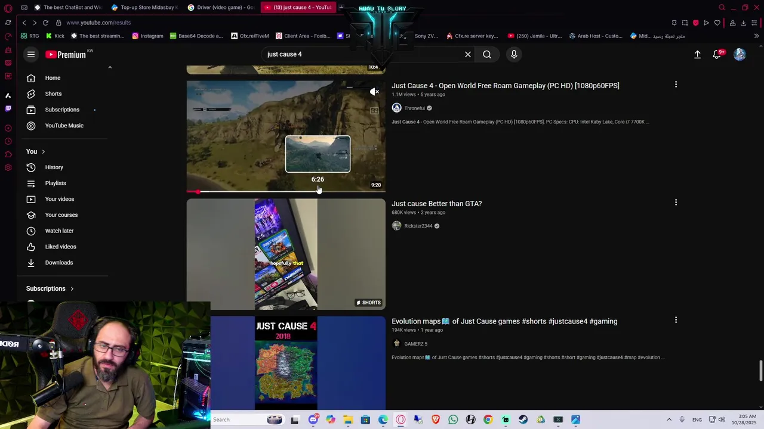Open Steam on the taskbar

tap(523, 419)
